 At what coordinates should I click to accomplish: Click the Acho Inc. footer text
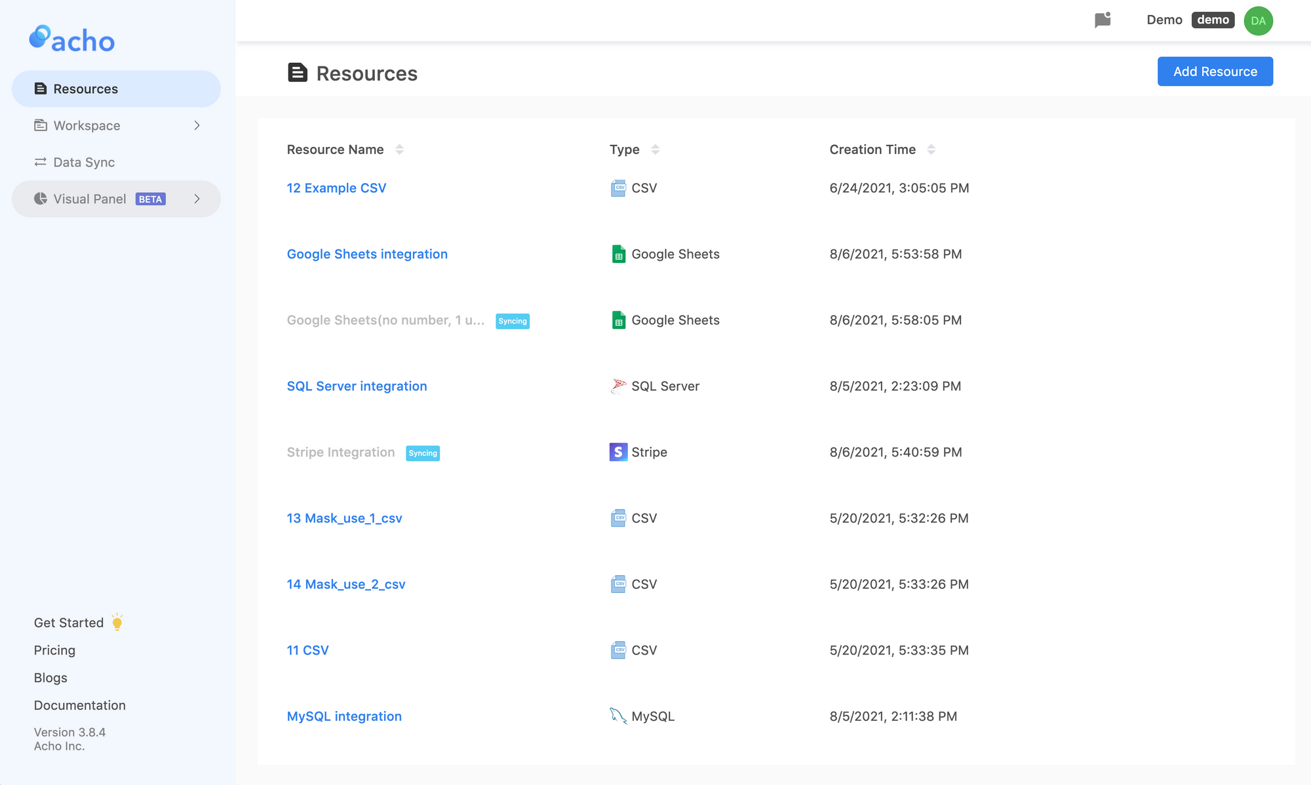[x=59, y=746]
